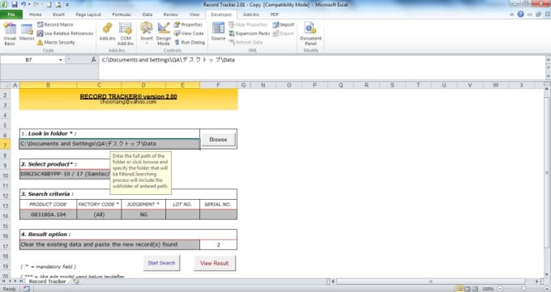Screen dimensions: 551x292
Task: Select the empty Serial No. value cell
Action: tap(218, 214)
